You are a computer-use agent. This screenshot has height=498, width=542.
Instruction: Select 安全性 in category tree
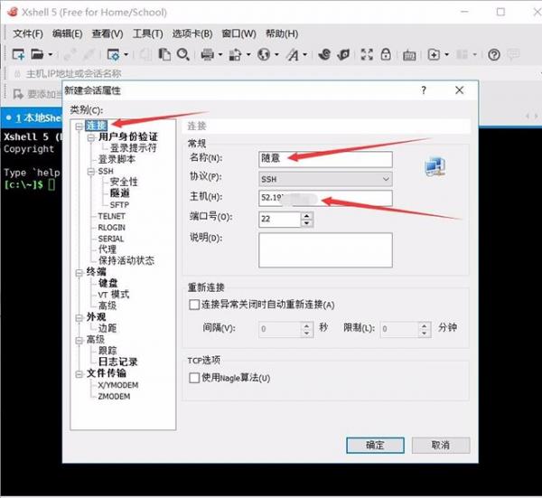click(124, 182)
